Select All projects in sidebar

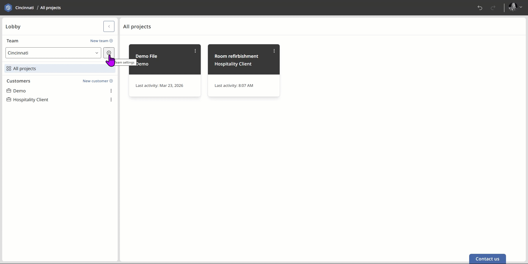coord(60,68)
